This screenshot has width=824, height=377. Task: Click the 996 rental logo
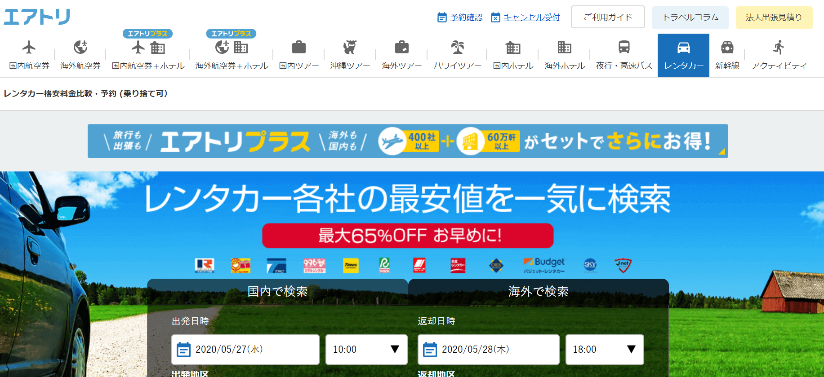coord(314,265)
